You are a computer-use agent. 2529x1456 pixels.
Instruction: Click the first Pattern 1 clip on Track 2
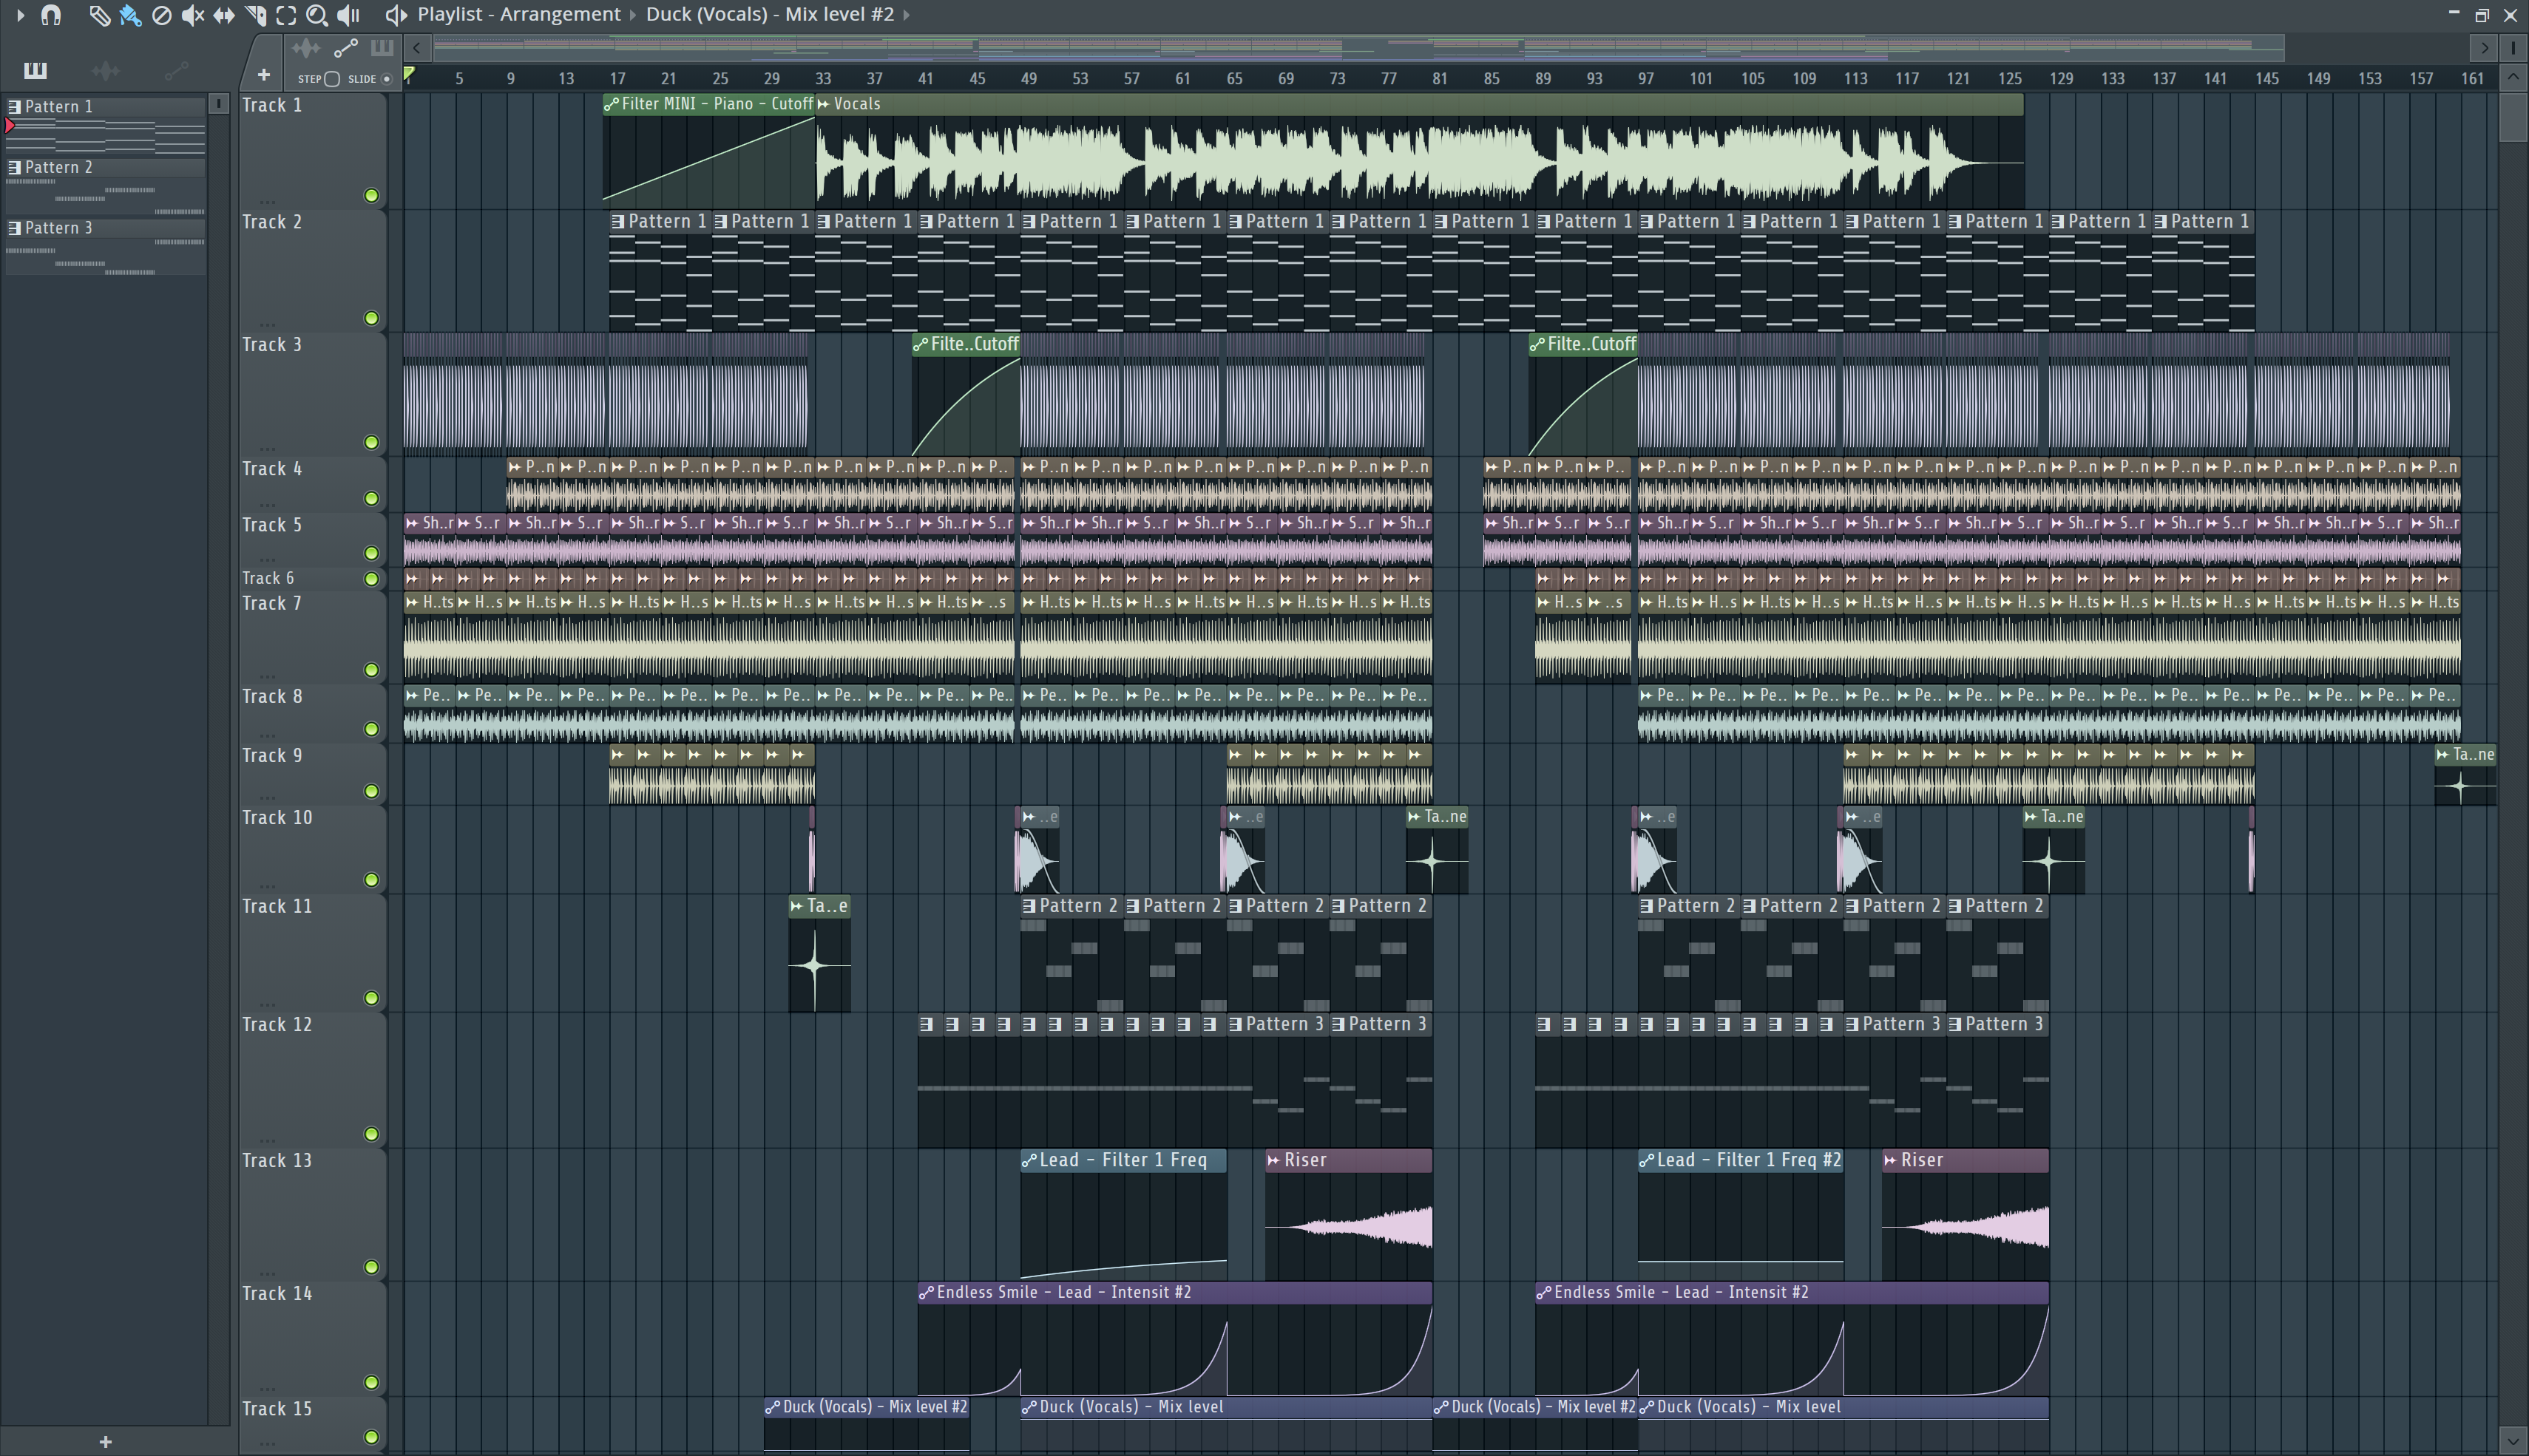pyautogui.click(x=660, y=270)
